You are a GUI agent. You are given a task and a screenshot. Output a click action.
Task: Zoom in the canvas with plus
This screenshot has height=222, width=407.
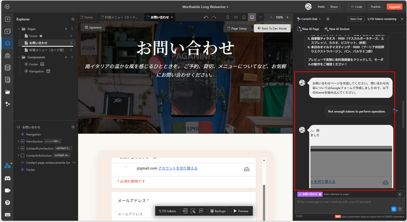click(x=287, y=17)
